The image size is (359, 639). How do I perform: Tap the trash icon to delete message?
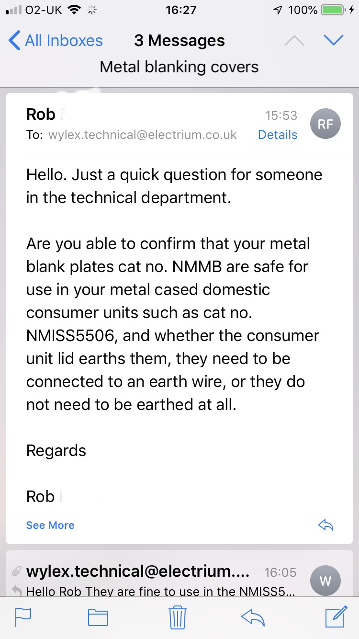178,617
